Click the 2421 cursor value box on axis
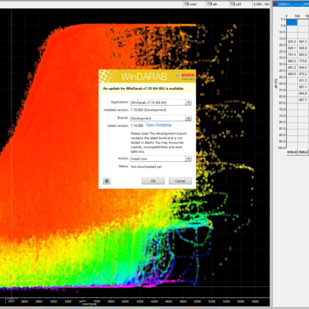309x309 pixels. click(x=11, y=301)
